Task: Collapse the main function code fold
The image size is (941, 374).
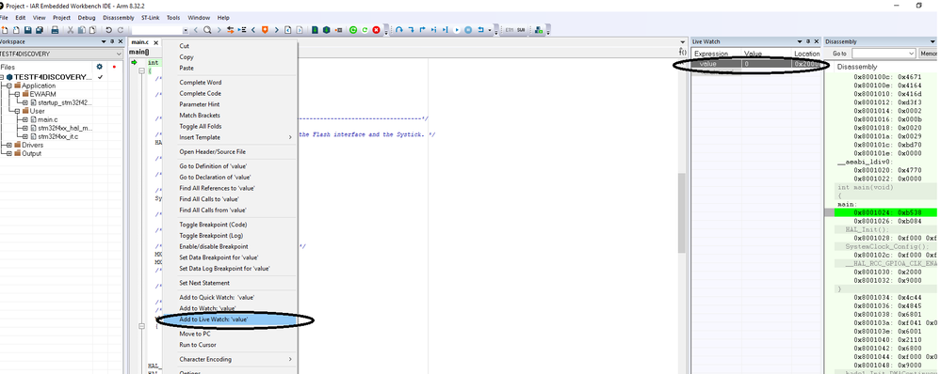Action: 141,71
